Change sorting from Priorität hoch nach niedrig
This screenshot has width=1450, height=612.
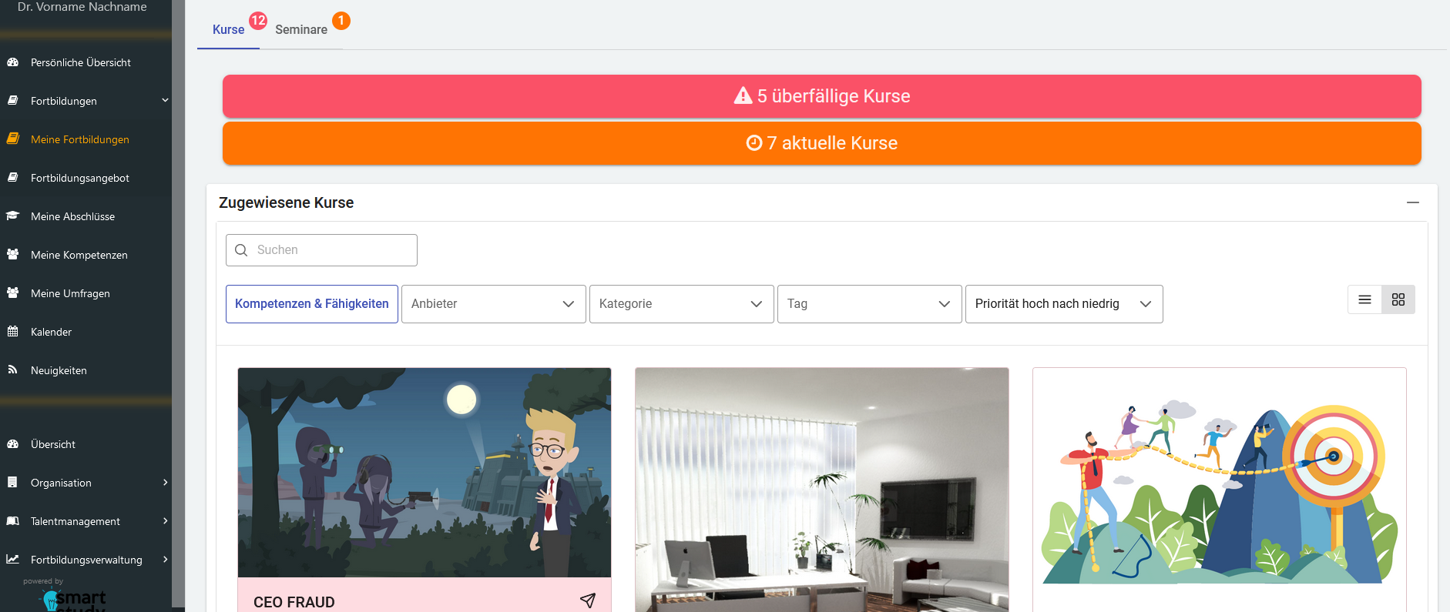[1063, 304]
